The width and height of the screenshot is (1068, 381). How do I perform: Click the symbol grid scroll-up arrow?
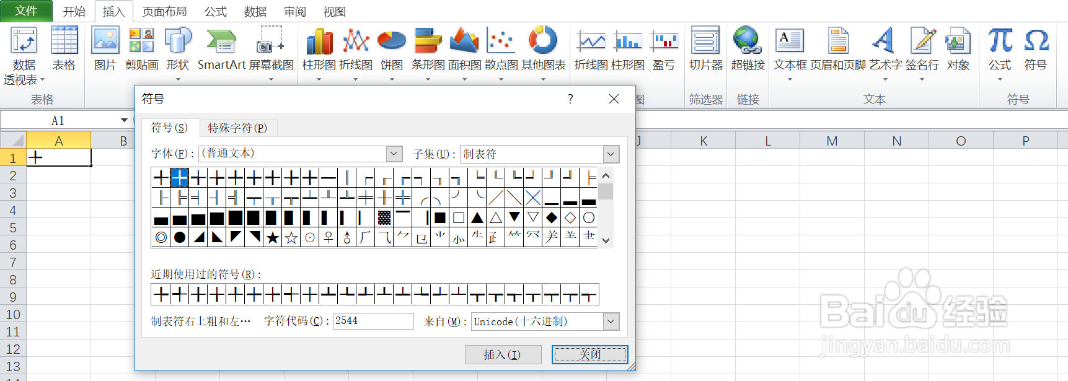click(x=606, y=175)
